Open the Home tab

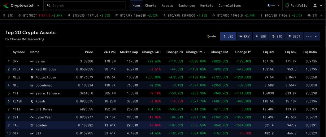coord(136,6)
